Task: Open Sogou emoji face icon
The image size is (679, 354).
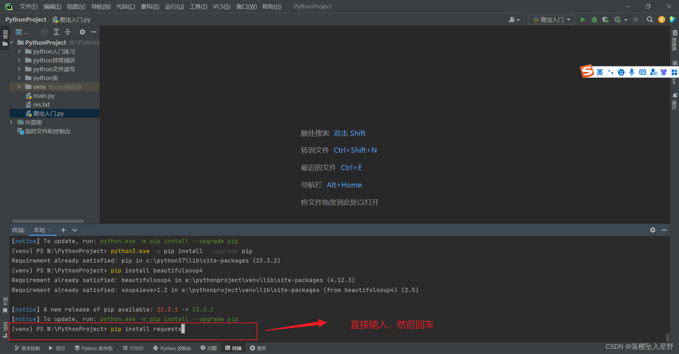Action: (621, 72)
